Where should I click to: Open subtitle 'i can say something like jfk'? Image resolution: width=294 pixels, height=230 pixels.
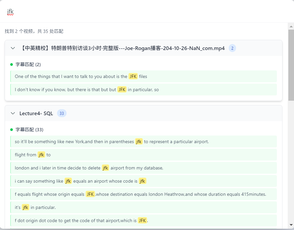(x=144, y=181)
